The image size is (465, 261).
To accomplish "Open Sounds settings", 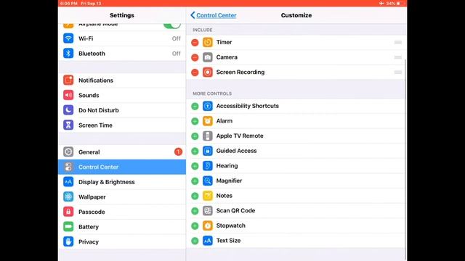I will tap(122, 95).
